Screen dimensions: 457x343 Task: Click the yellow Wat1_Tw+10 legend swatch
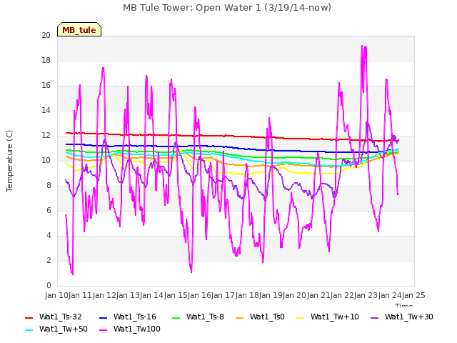pyautogui.click(x=300, y=317)
